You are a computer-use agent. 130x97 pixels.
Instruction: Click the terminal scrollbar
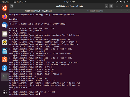pos(129,85)
